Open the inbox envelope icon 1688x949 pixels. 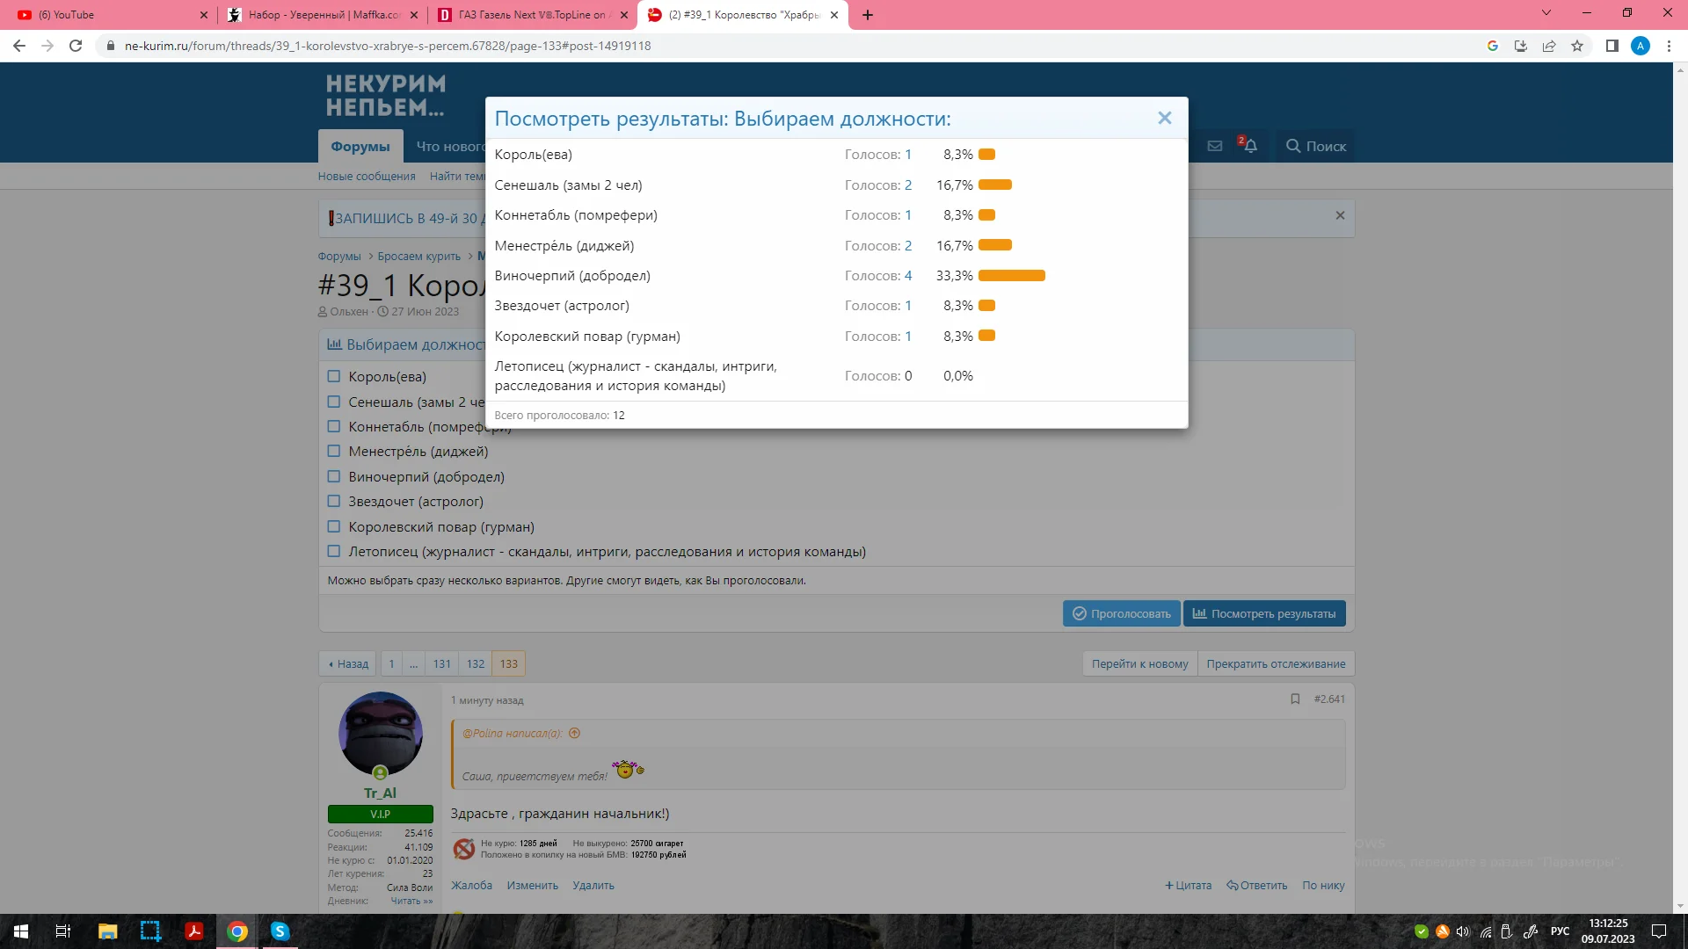point(1215,146)
